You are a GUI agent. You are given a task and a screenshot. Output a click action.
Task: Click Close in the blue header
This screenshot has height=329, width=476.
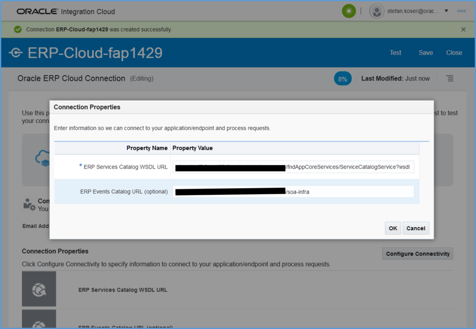(454, 53)
